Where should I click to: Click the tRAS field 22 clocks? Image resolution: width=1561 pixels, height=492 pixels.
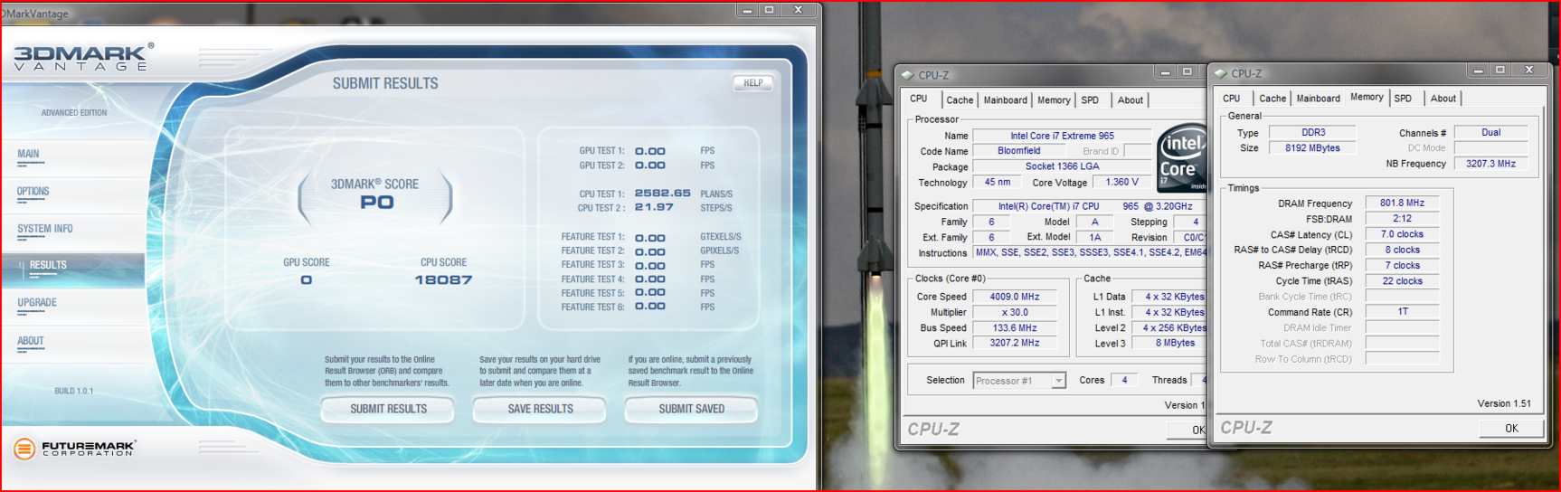(1402, 281)
